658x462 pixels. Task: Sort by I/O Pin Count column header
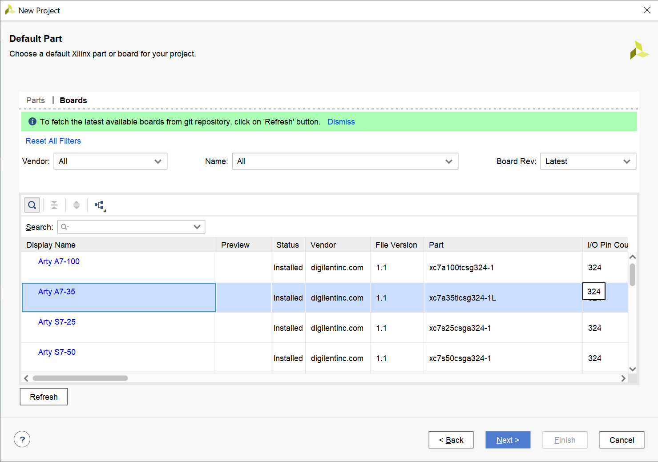[606, 245]
